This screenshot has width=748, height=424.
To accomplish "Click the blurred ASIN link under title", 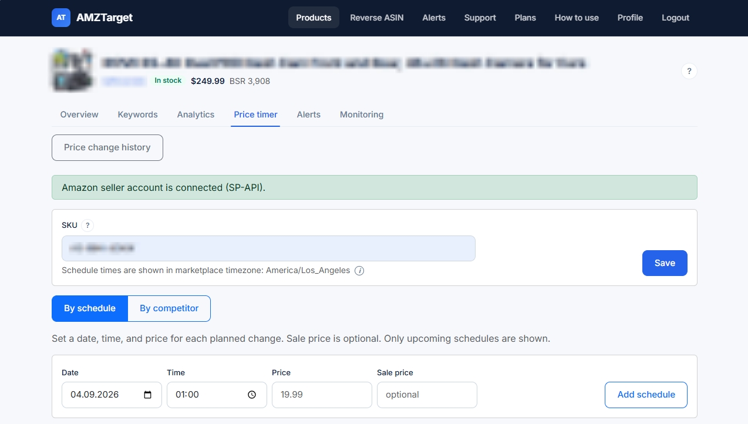I will point(124,81).
